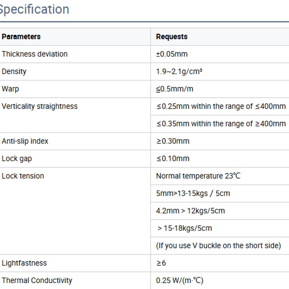Select the Density parameter cell
Viewport: 289px width, 289px height.
coord(75,72)
